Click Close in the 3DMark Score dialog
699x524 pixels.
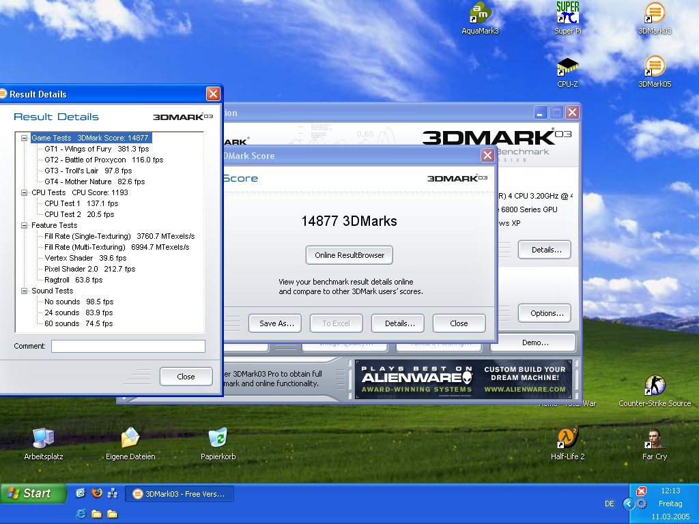pyautogui.click(x=459, y=323)
